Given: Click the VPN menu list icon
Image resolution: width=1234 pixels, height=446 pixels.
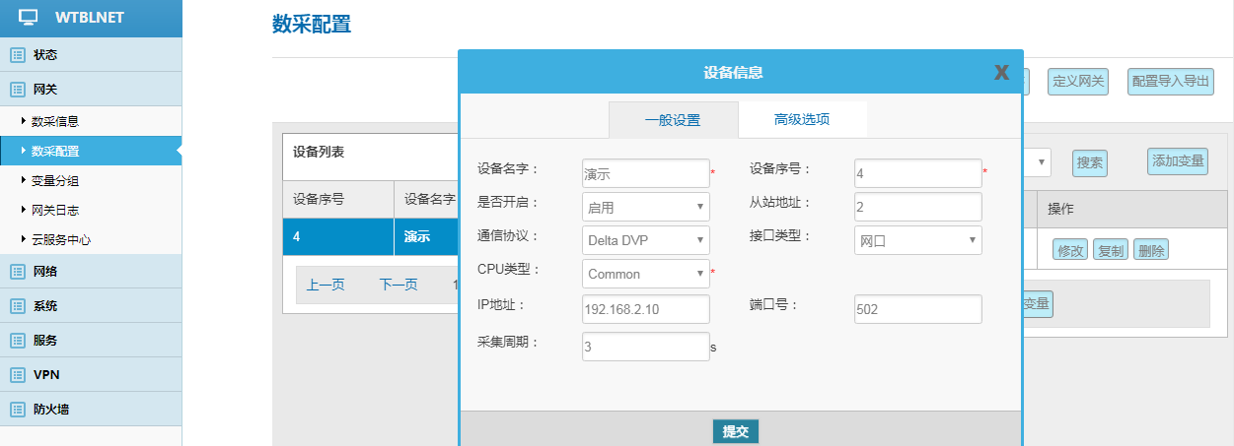Looking at the screenshot, I should 17,374.
